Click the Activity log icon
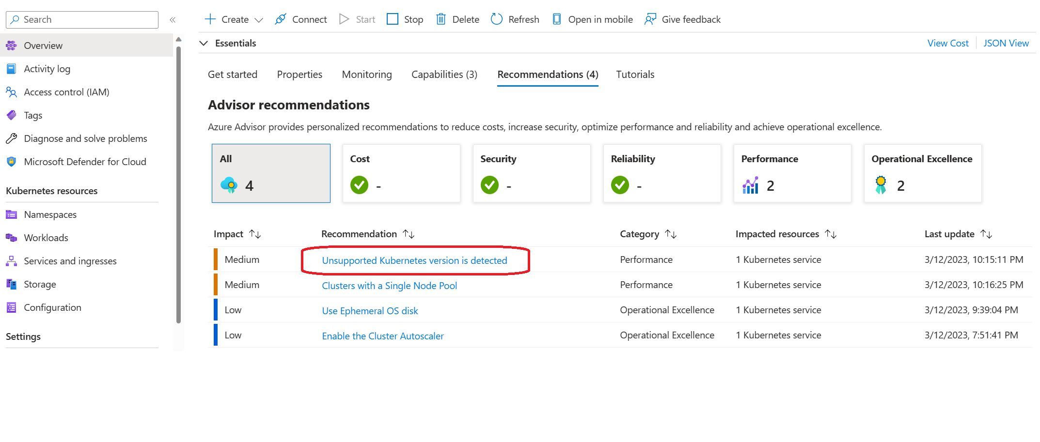Image resolution: width=1040 pixels, height=442 pixels. [x=11, y=69]
